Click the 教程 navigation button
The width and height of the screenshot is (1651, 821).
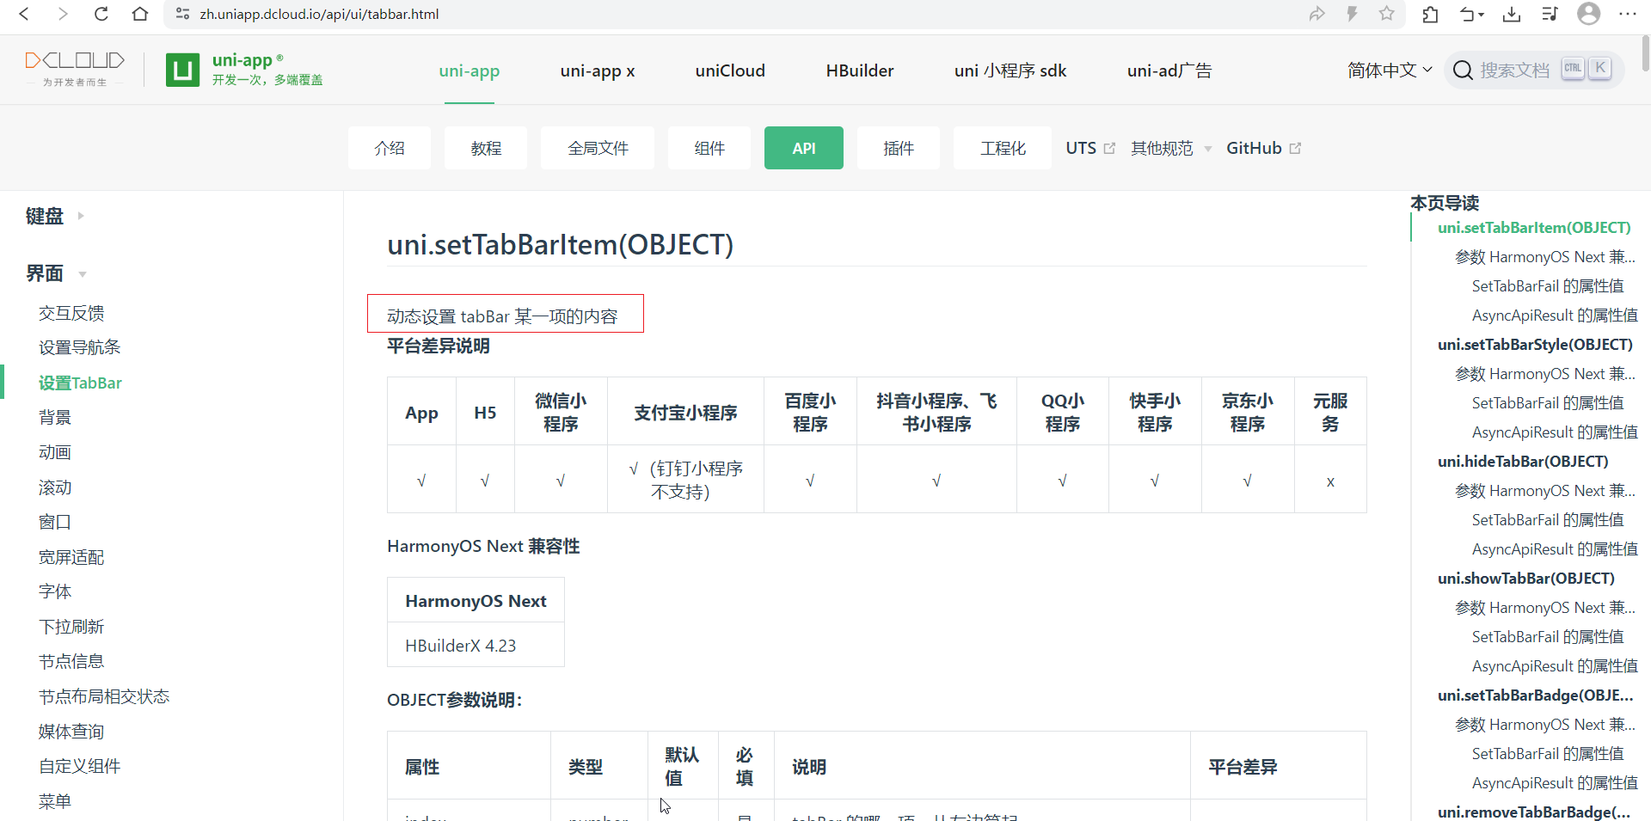[486, 148]
